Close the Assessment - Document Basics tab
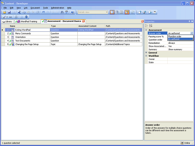Image resolution: width=195 pixels, height=146 pixels. 83,21
